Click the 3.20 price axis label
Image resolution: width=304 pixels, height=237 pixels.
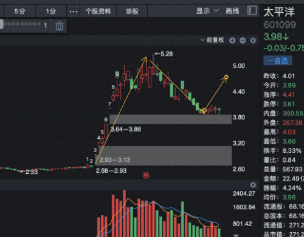tap(239, 143)
